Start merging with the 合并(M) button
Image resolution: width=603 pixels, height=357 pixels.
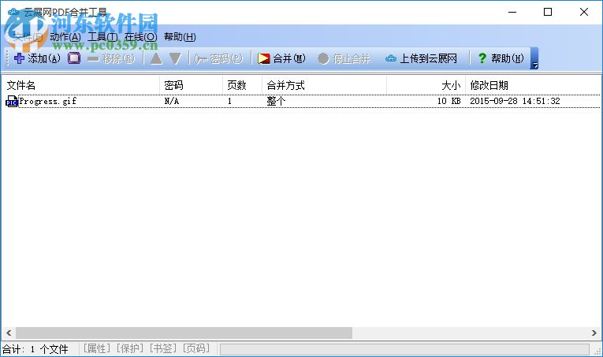click(281, 58)
